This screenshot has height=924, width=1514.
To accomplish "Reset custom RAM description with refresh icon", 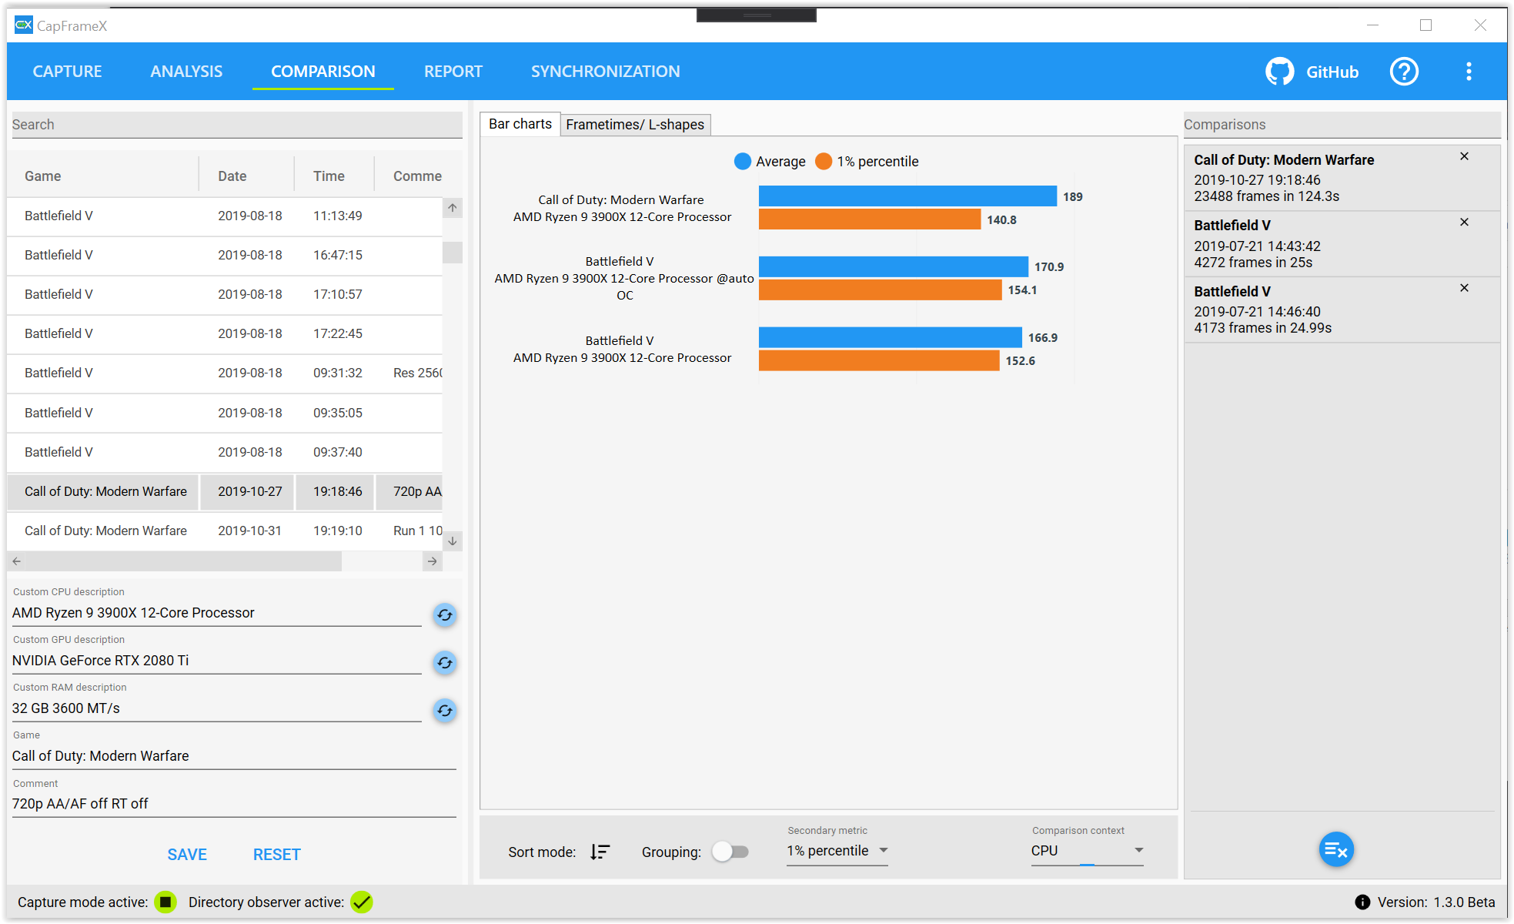I will 445,711.
